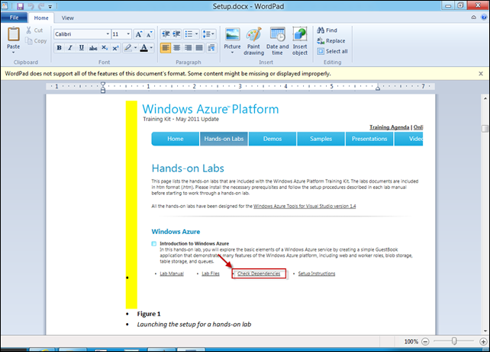This screenshot has height=352, width=490.
Task: Toggle Bold formatting
Action: (59, 48)
